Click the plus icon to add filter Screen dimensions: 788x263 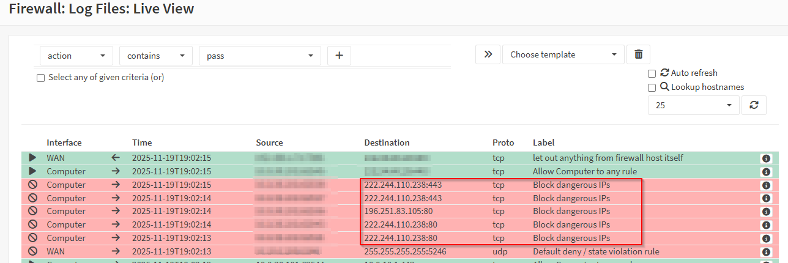tap(339, 56)
